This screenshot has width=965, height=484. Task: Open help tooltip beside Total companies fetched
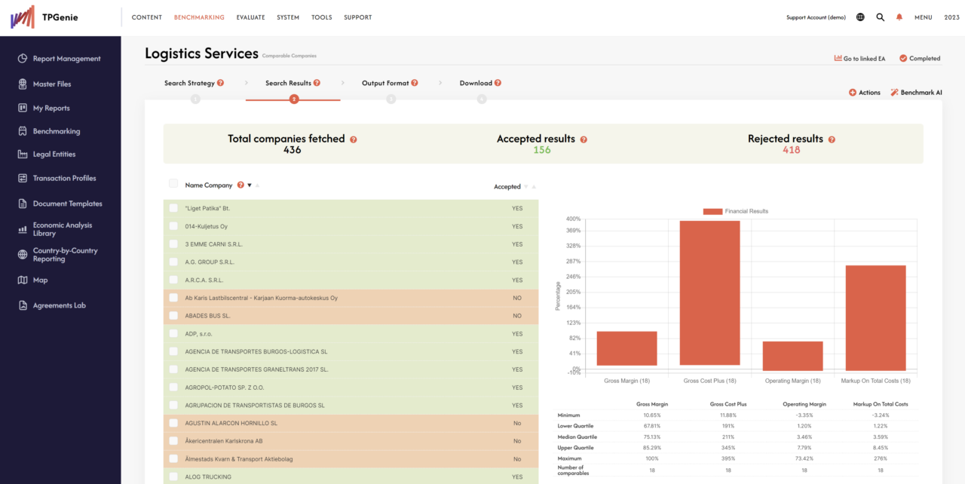[x=353, y=139]
